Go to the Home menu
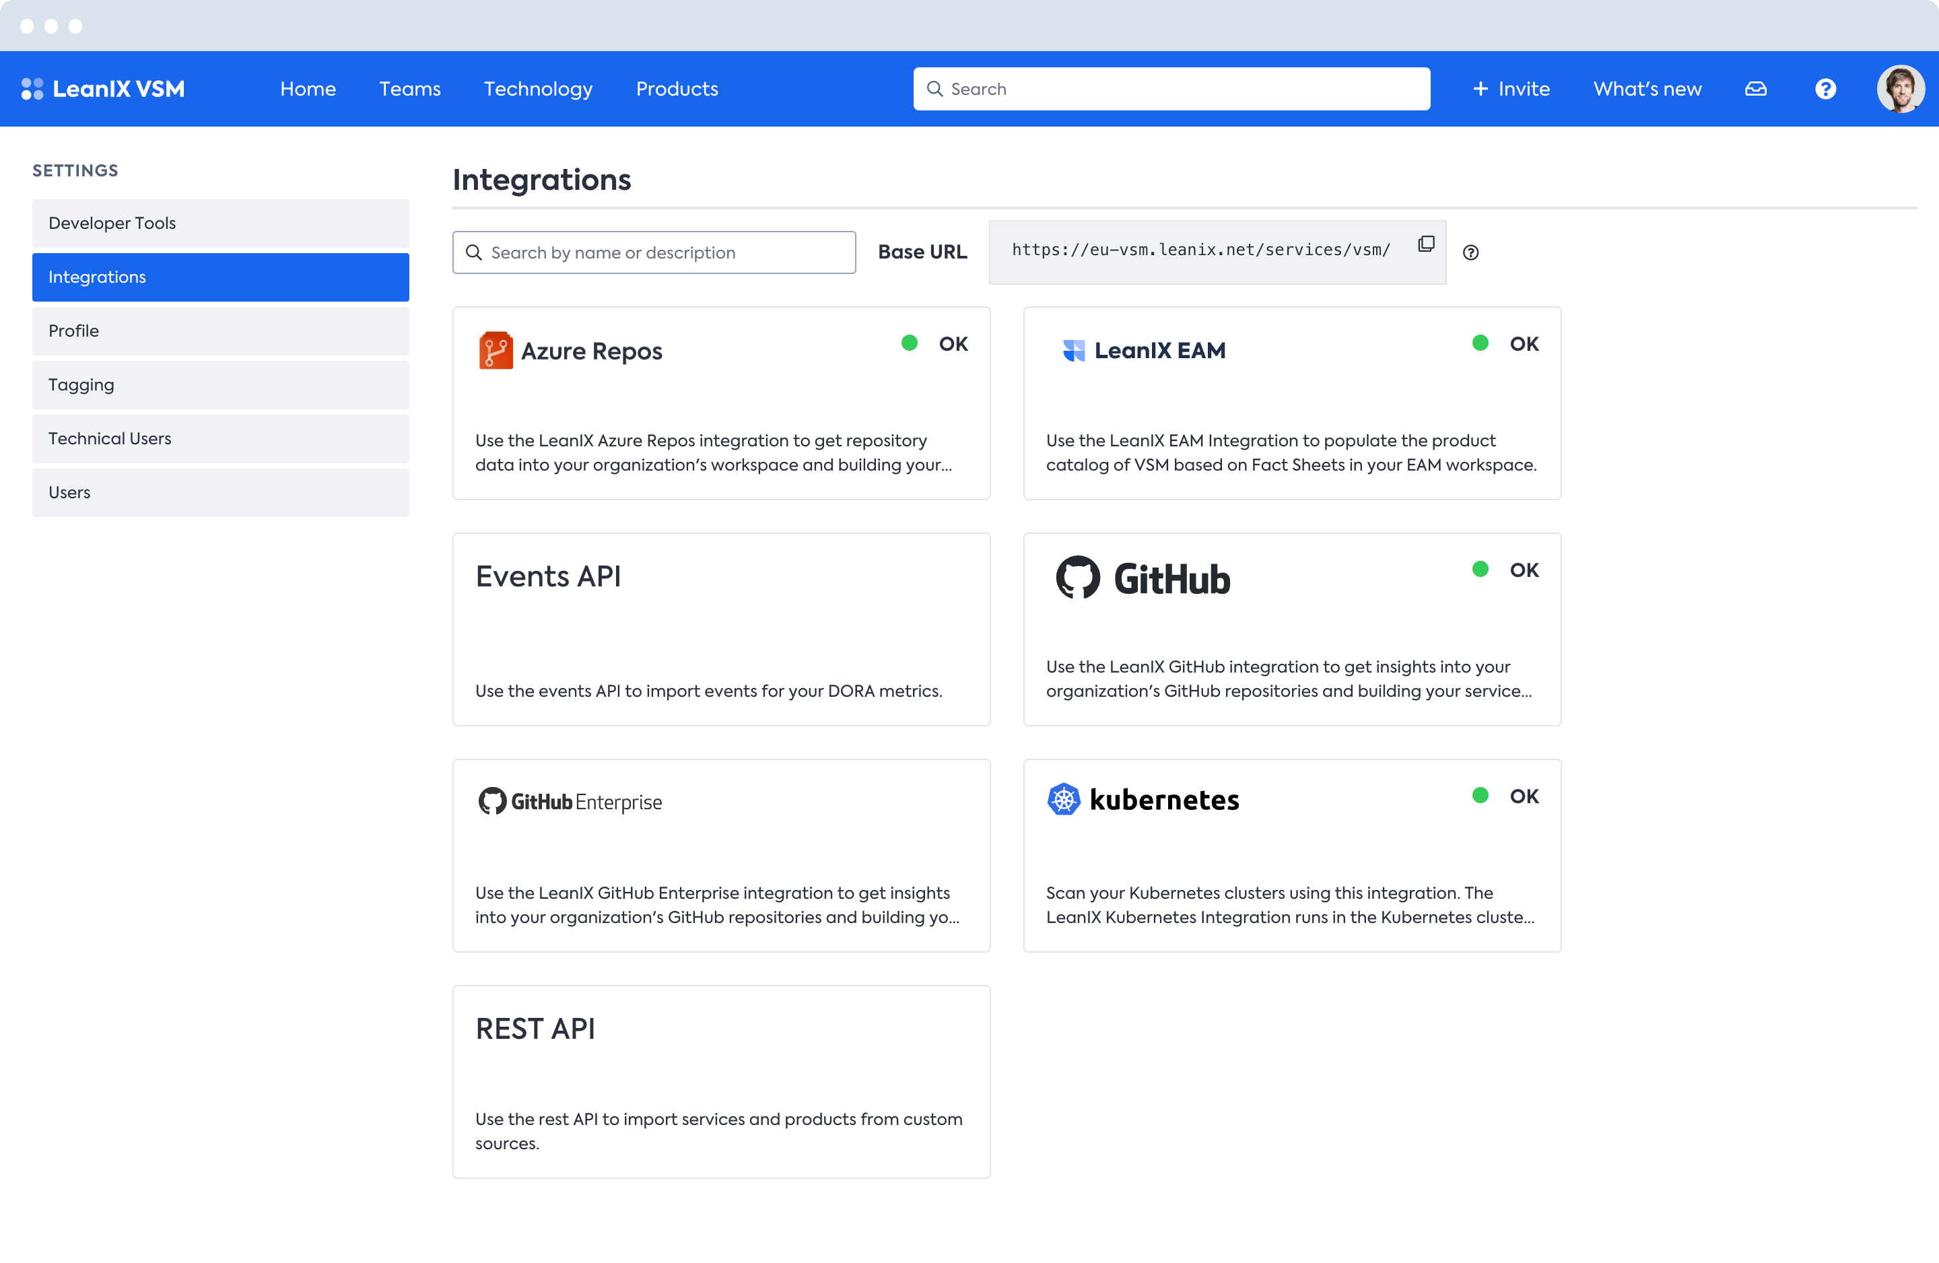This screenshot has width=1939, height=1263. click(308, 89)
